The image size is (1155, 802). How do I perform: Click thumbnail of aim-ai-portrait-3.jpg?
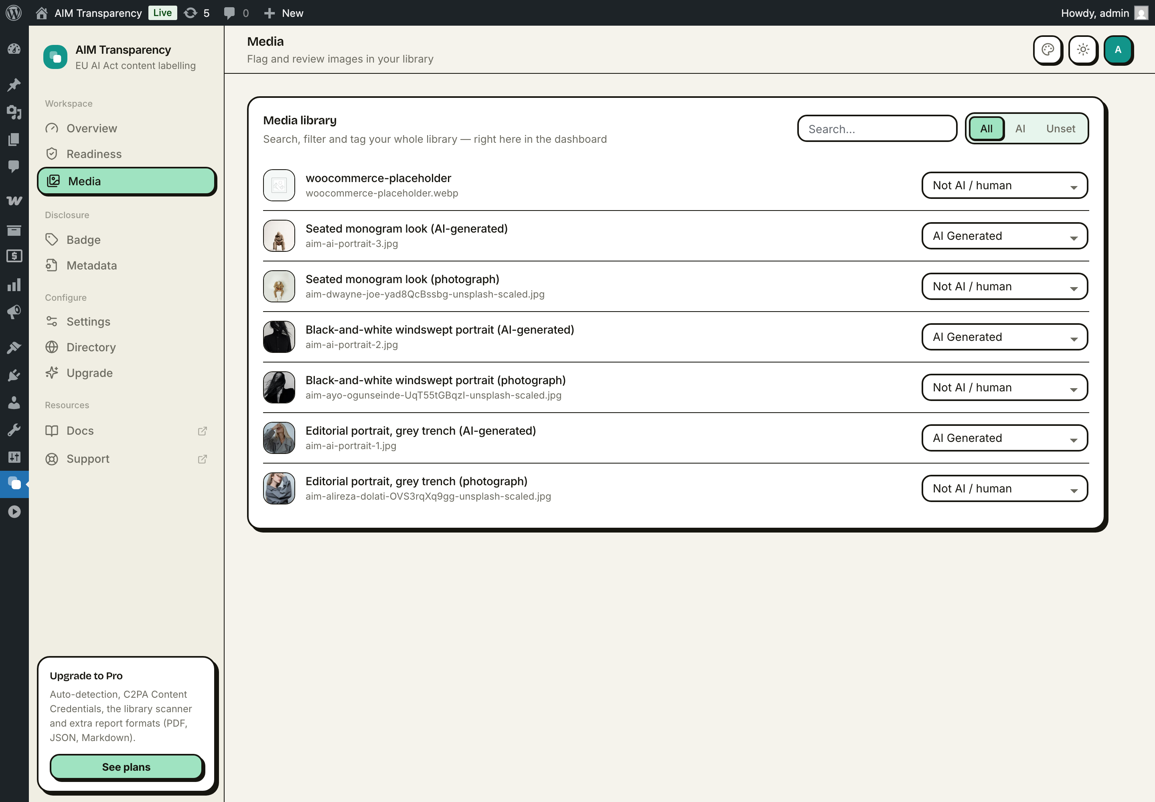tap(279, 236)
